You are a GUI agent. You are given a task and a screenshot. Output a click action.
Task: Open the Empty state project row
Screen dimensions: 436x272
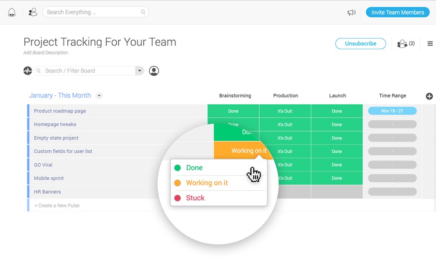pyautogui.click(x=56, y=138)
